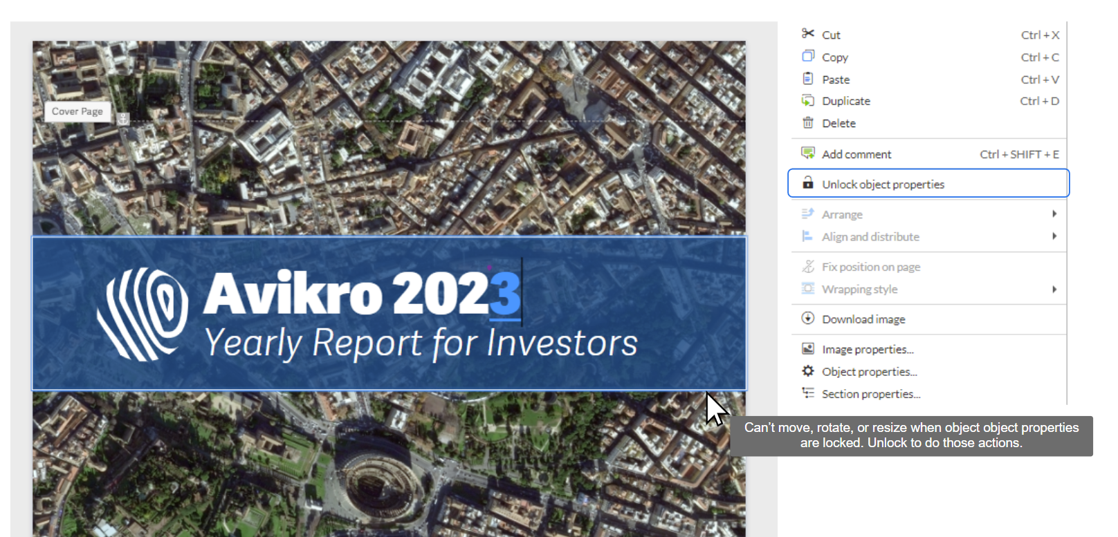Image resolution: width=1118 pixels, height=537 pixels.
Task: Expand the Wrapping style submenu arrow
Action: click(x=1054, y=289)
